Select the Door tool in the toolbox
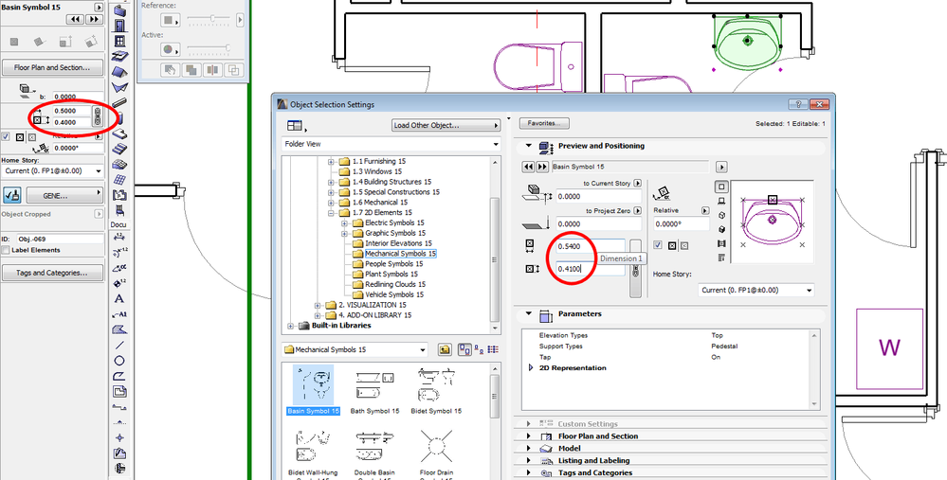This screenshot has height=480, width=947. pyautogui.click(x=119, y=26)
